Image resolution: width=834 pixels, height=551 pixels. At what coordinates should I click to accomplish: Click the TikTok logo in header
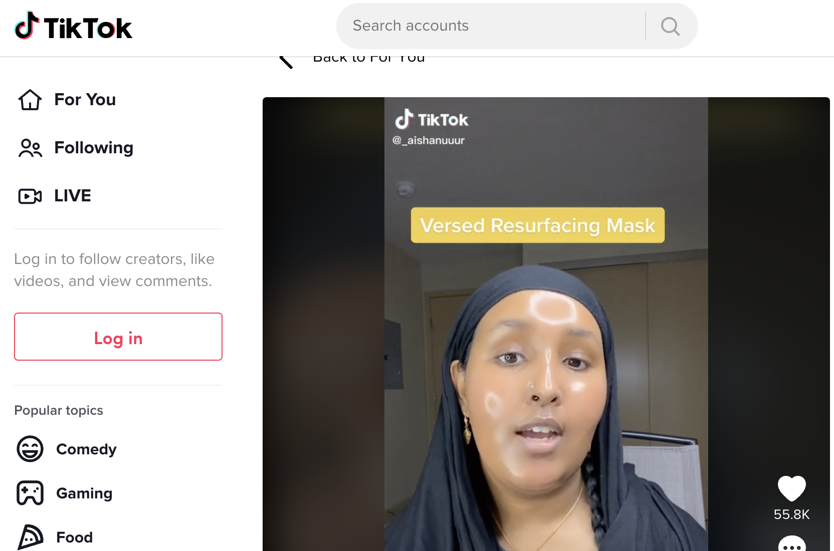73,26
